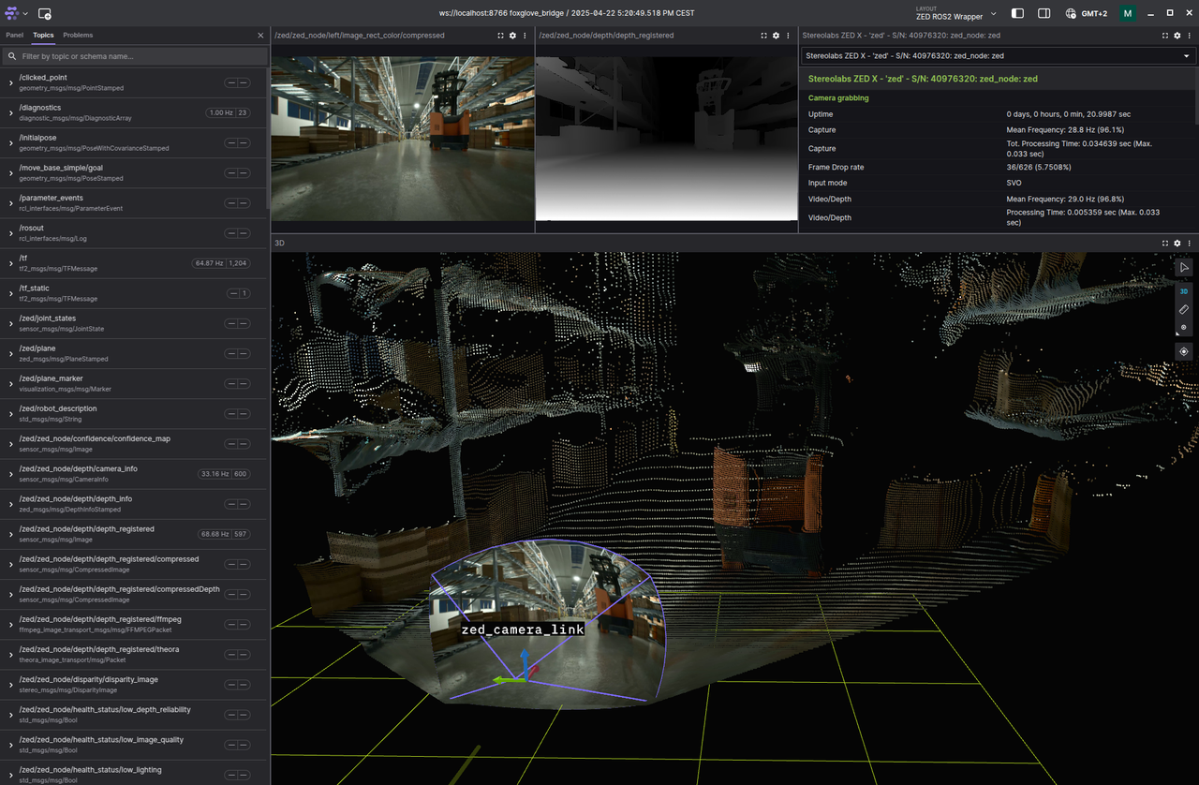Image resolution: width=1199 pixels, height=785 pixels.
Task: Close the left sidebar panel
Action: [260, 35]
